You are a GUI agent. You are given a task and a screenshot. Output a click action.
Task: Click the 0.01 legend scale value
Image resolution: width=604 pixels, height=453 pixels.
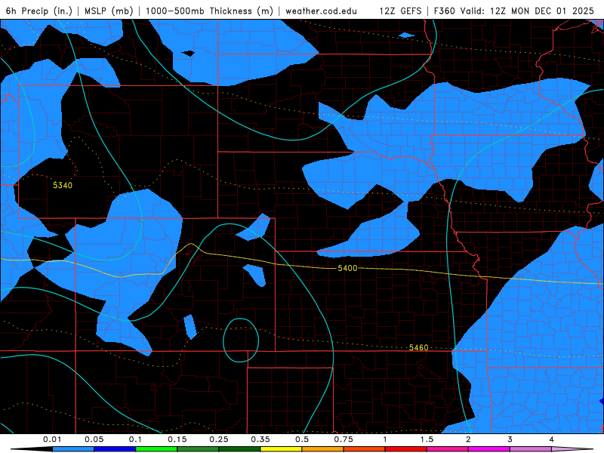52,439
